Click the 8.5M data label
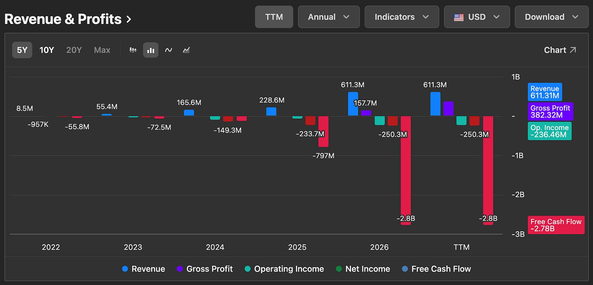Image resolution: width=593 pixels, height=285 pixels. (x=24, y=109)
